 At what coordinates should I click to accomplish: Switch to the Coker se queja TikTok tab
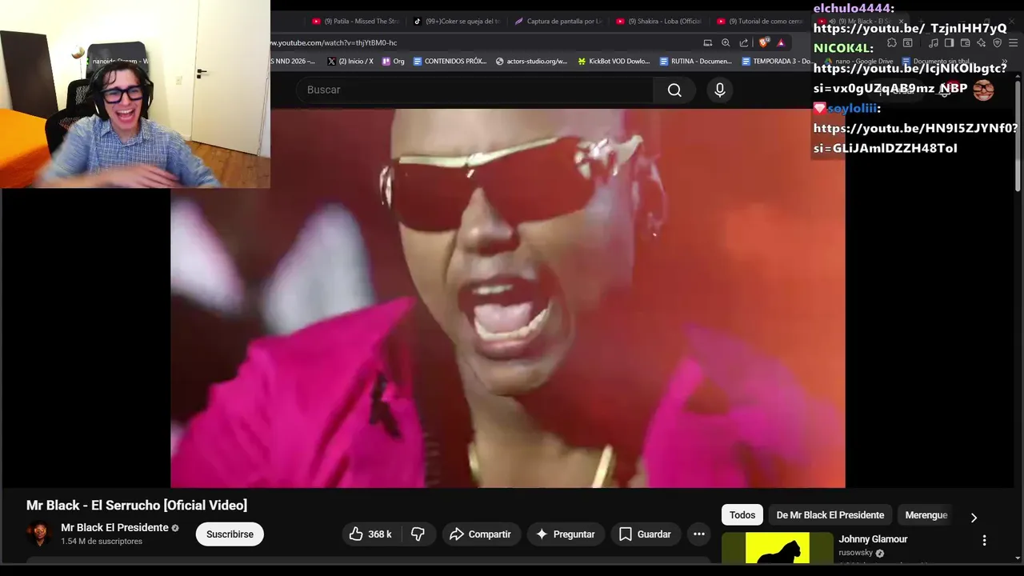pos(456,22)
